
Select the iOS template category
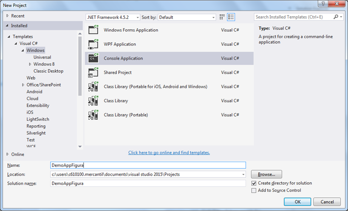coord(30,112)
